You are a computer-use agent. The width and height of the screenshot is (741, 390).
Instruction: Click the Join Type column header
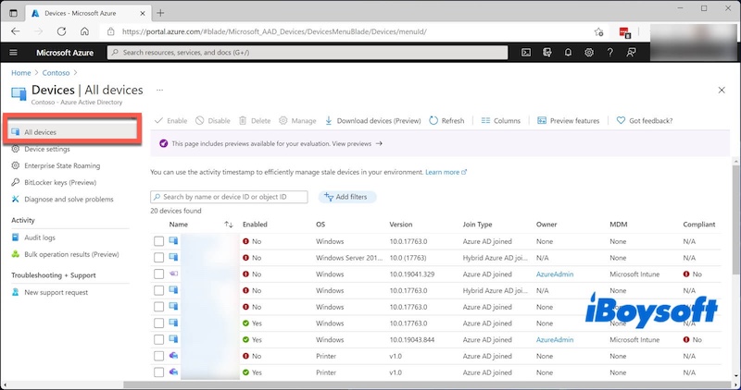click(x=477, y=225)
